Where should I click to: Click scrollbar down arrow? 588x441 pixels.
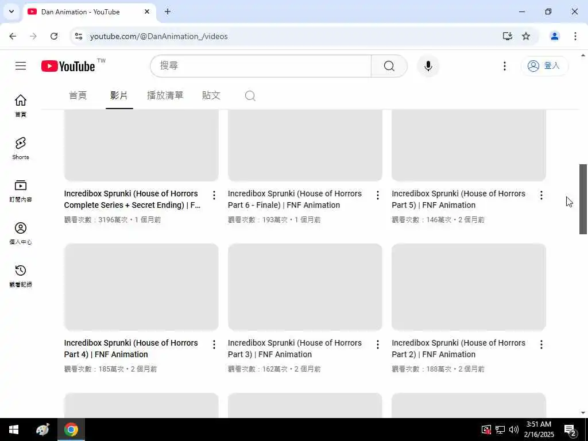pyautogui.click(x=583, y=412)
